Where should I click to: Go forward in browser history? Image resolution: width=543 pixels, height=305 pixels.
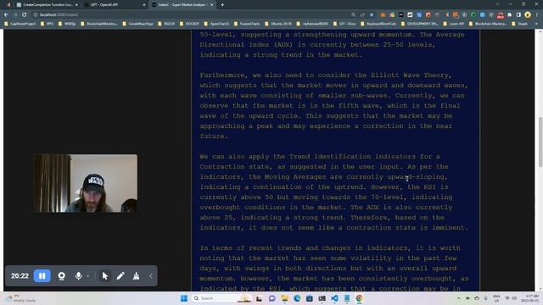pos(15,15)
